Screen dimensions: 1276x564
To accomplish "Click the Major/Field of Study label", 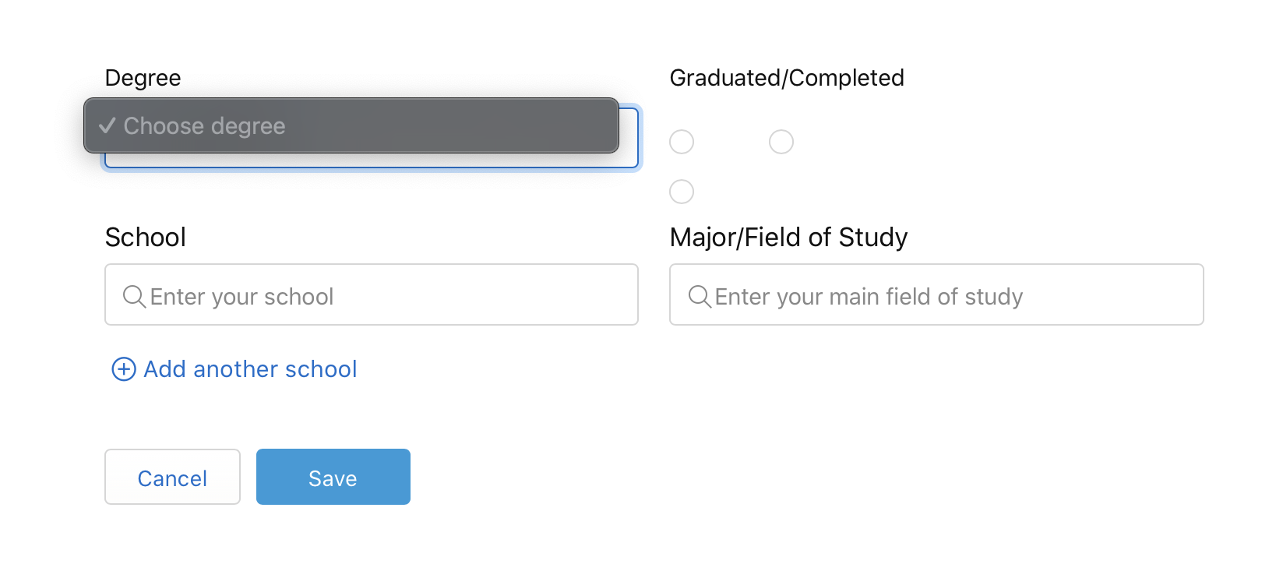I will click(x=788, y=238).
